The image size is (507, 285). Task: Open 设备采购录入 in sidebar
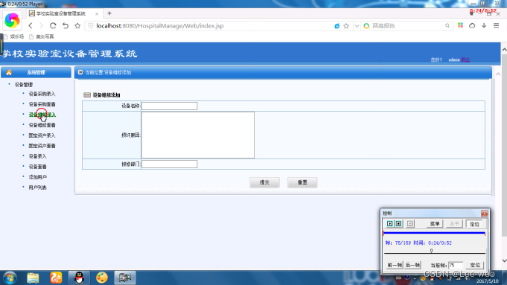[x=42, y=94]
